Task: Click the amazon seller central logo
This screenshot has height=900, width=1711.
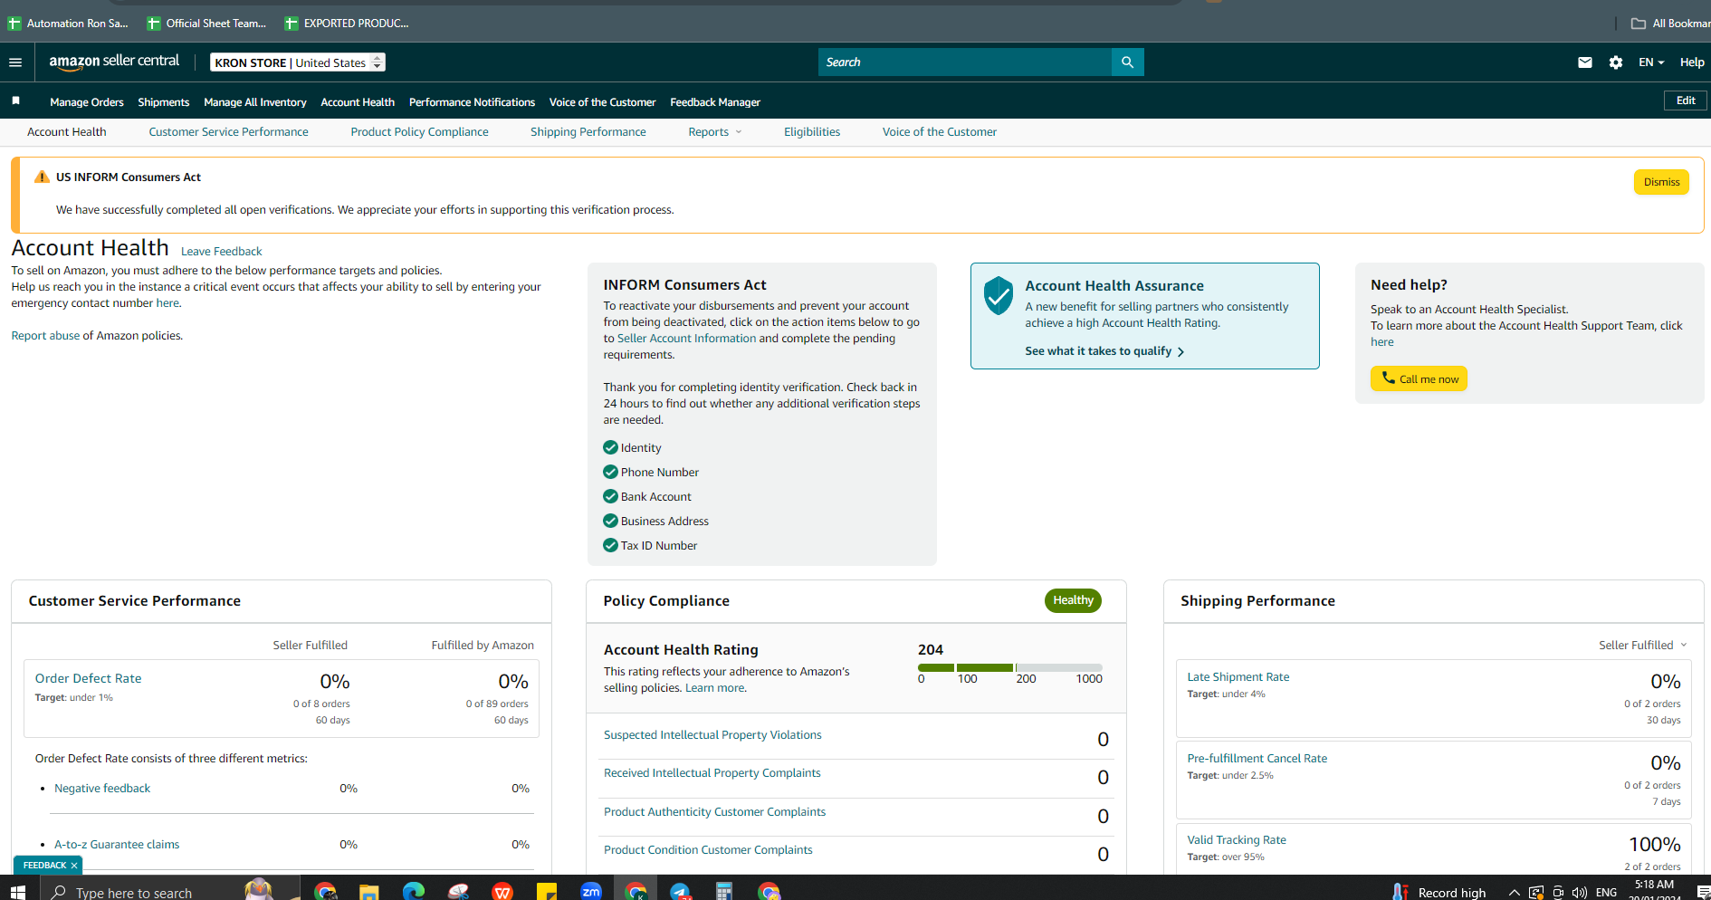Action: (x=114, y=62)
